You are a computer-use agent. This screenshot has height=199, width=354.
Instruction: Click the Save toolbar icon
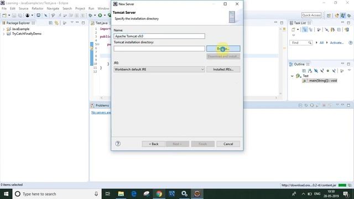point(14,15)
